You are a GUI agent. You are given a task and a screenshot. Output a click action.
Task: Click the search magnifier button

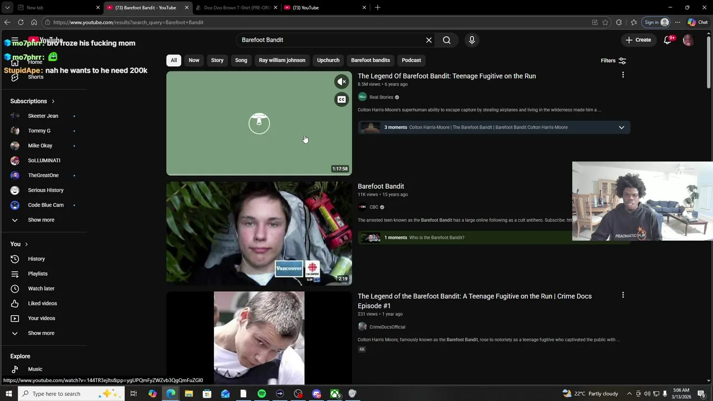(447, 40)
